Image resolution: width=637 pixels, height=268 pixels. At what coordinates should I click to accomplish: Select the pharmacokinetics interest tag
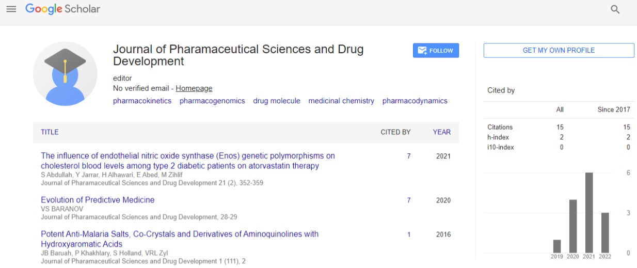click(142, 101)
